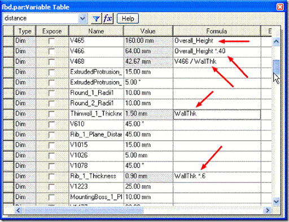Check Expose for V1223 row
The width and height of the screenshot is (289, 222).
coord(51,187)
